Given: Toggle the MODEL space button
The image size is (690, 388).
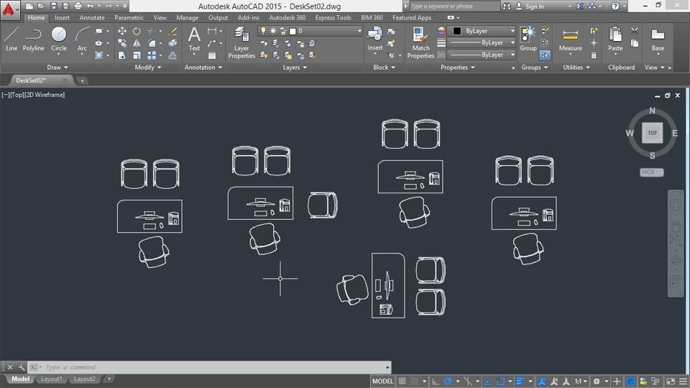Looking at the screenshot, I should click(x=382, y=381).
